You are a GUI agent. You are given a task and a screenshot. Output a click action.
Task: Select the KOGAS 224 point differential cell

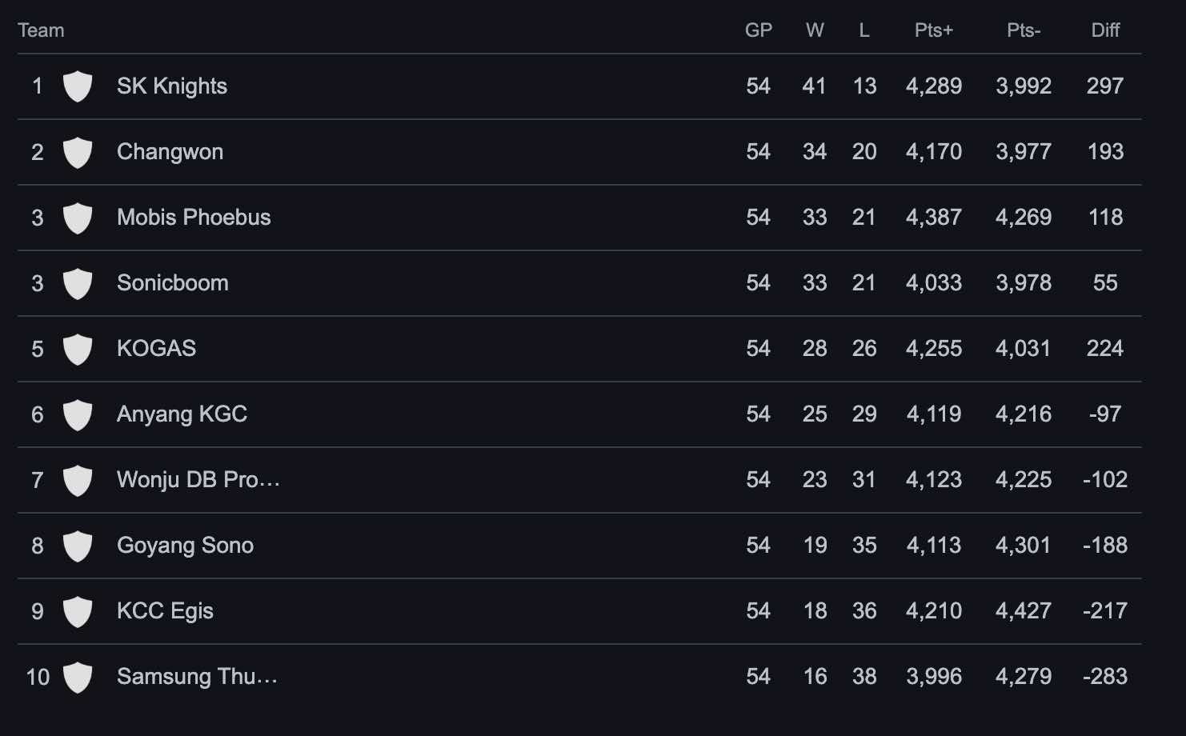coord(1105,349)
